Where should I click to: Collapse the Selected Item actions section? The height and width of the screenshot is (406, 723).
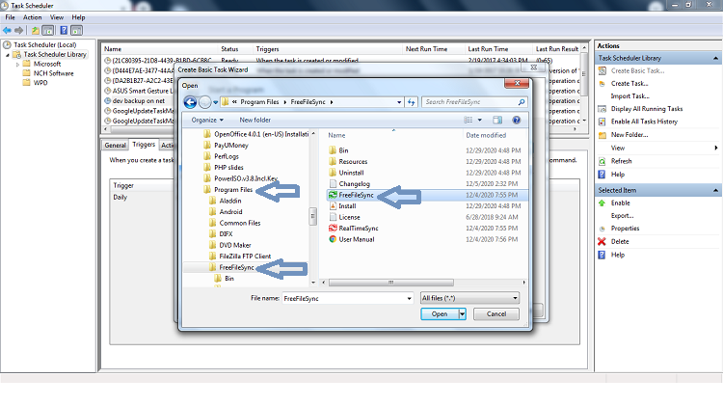click(x=715, y=190)
